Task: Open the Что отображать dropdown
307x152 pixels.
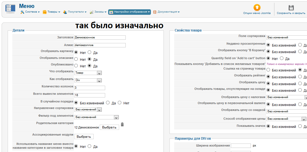Action: (x=88, y=73)
